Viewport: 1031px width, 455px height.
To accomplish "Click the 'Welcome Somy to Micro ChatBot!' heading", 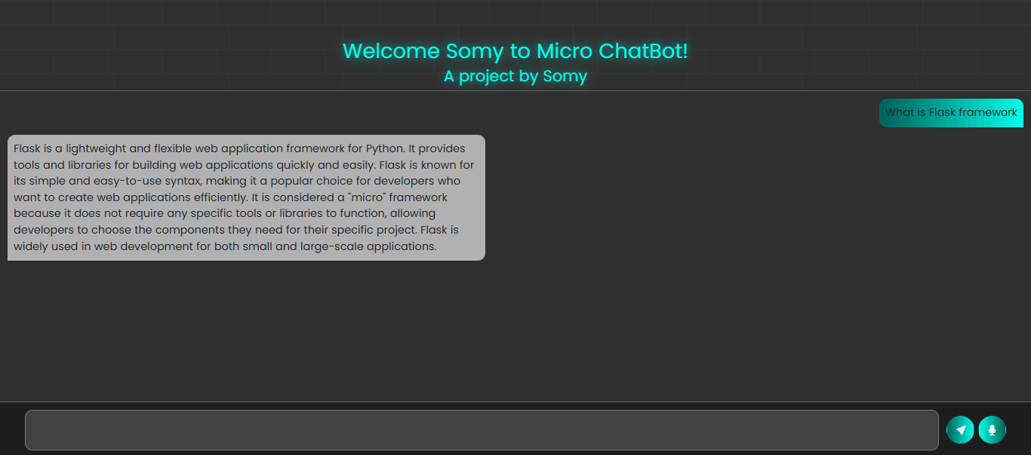I will 515,50.
